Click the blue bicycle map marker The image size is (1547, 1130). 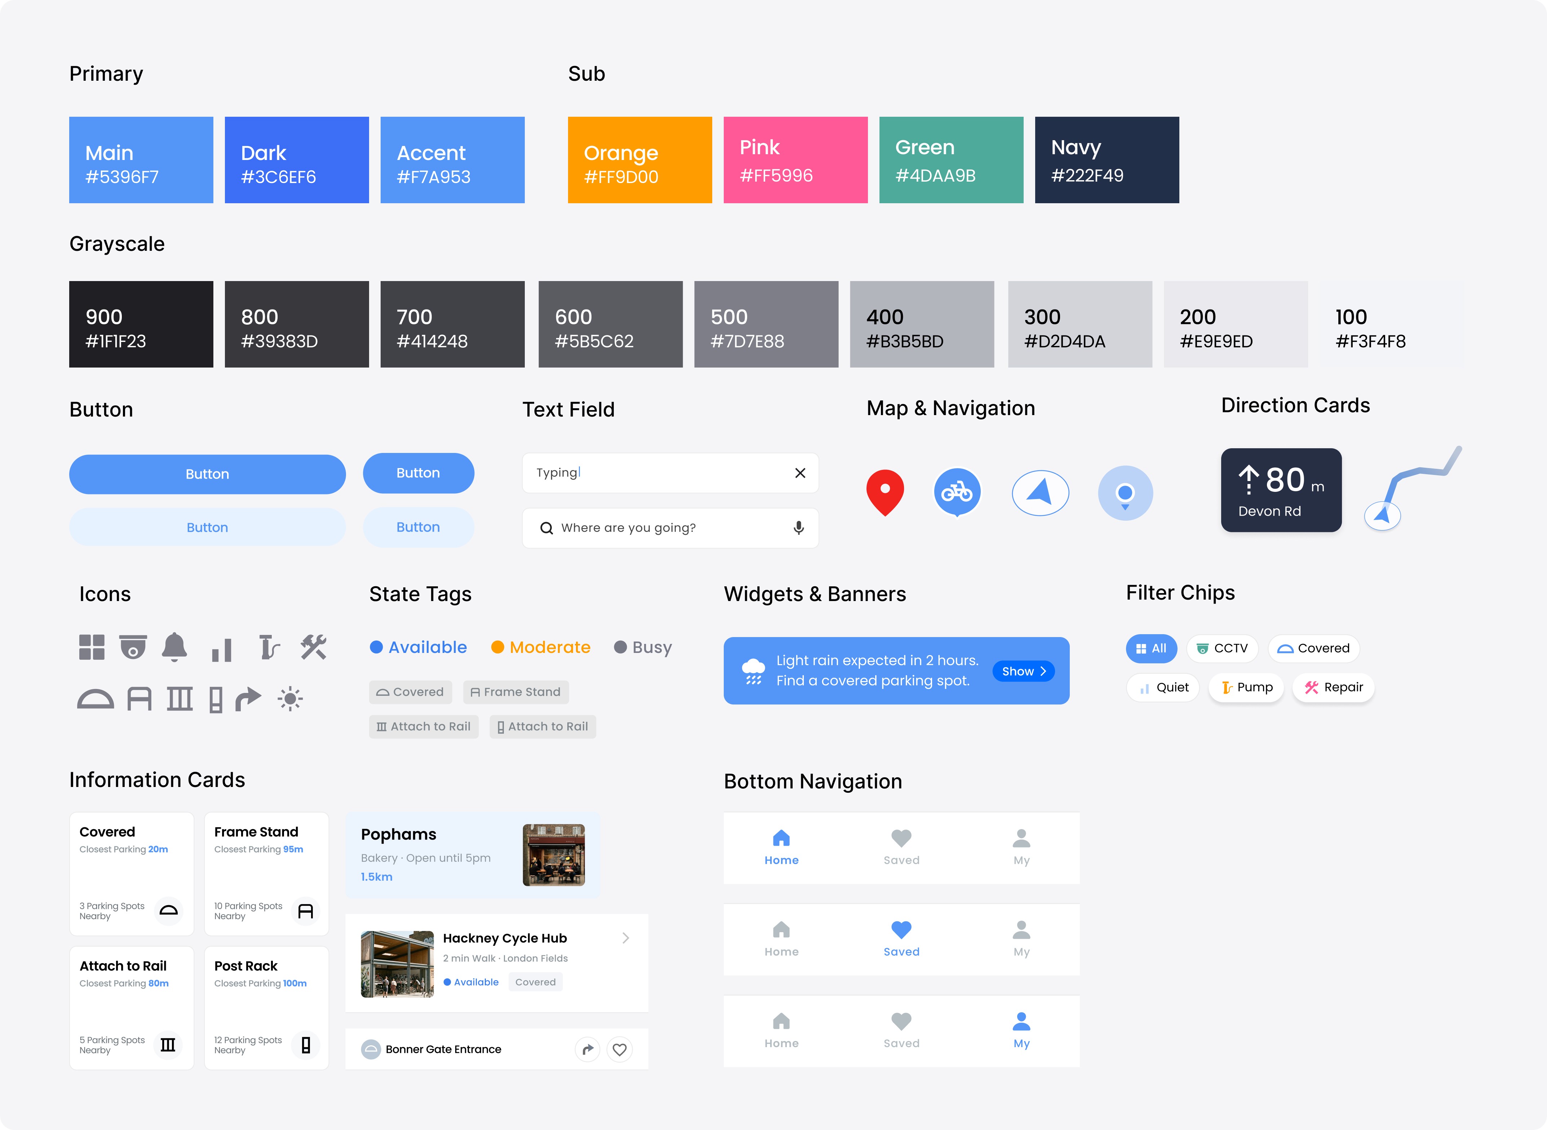tap(957, 491)
